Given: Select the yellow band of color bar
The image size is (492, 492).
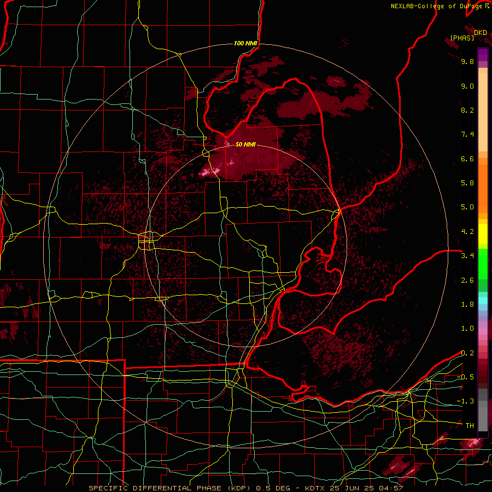Looking at the screenshot, I should coord(483,234).
